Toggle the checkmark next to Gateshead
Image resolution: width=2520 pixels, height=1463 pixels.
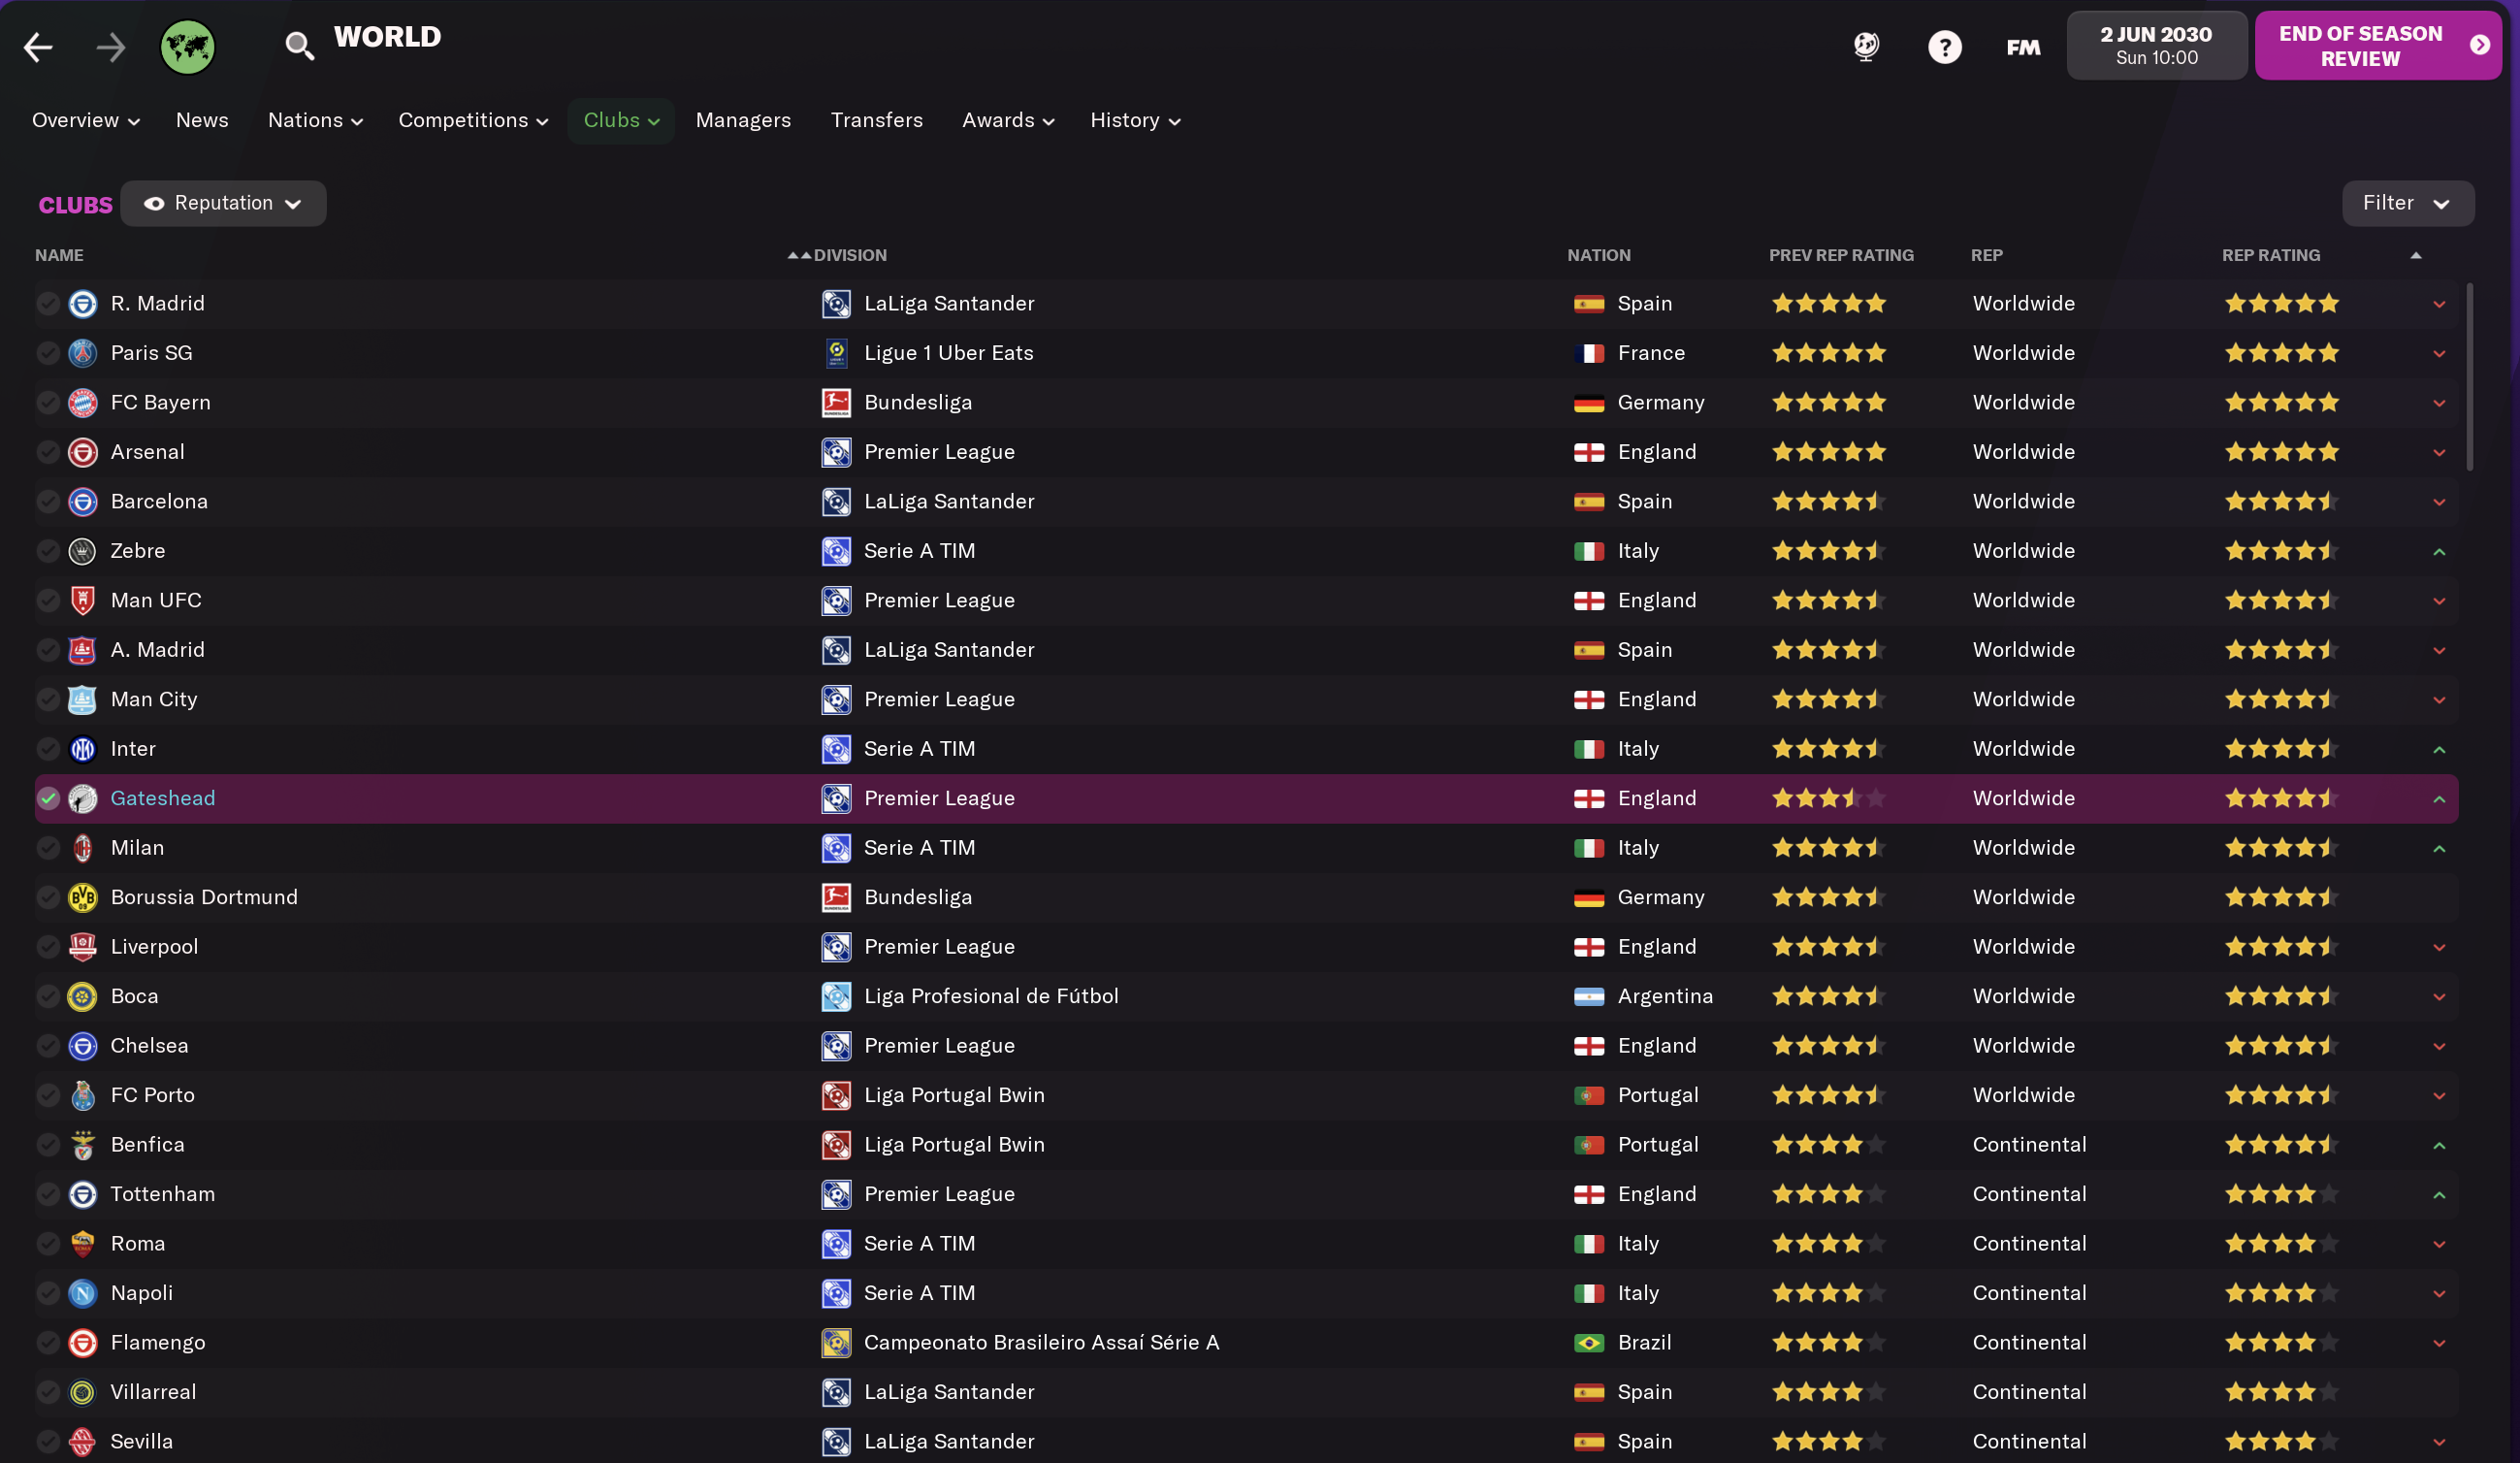(x=48, y=798)
